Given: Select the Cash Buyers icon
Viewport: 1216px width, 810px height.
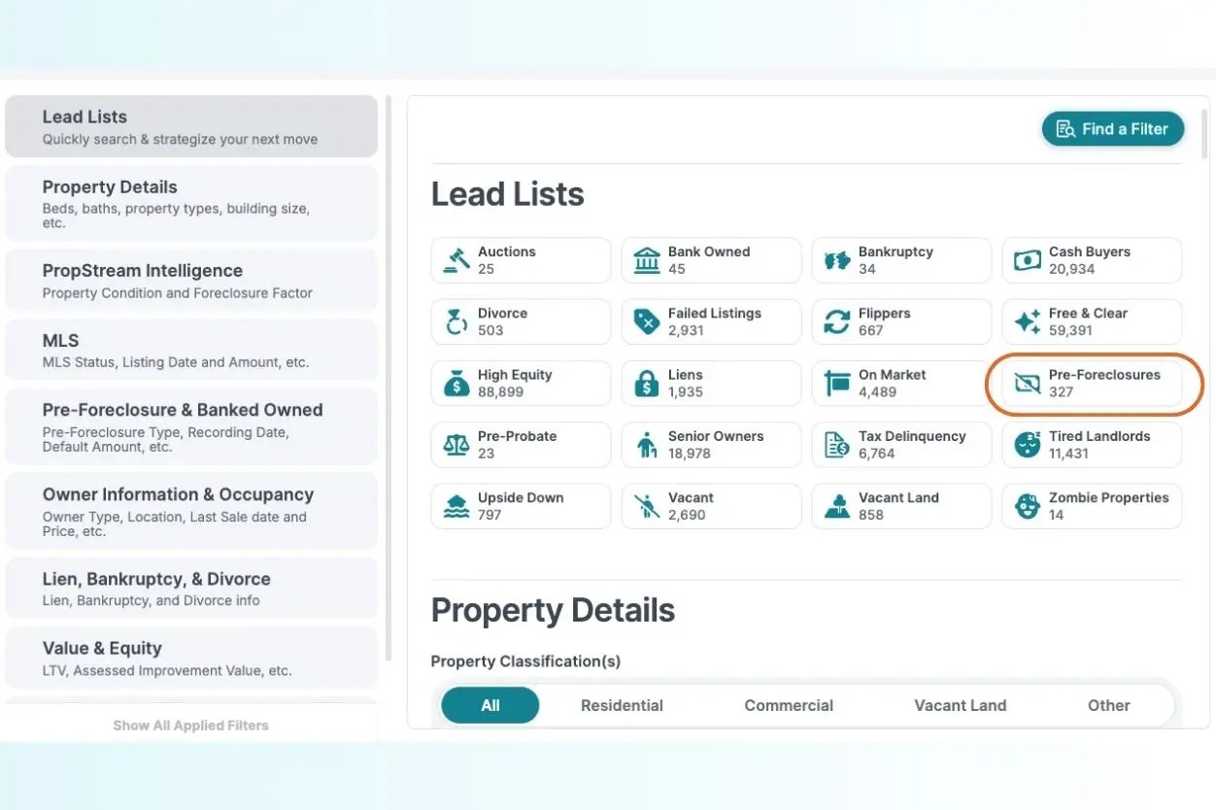Looking at the screenshot, I should [x=1027, y=259].
